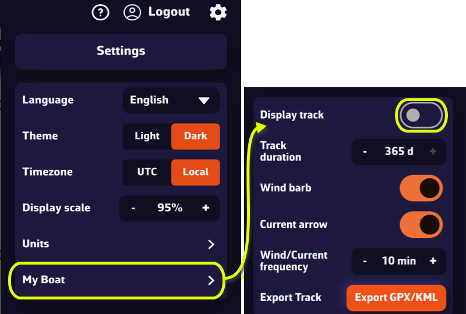This screenshot has height=314, width=466.
Task: Select the Dark theme option
Action: [196, 136]
